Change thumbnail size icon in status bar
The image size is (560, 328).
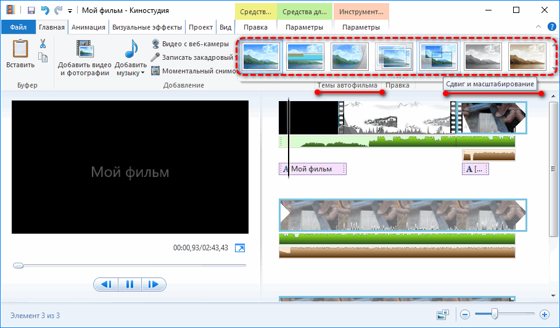442,314
